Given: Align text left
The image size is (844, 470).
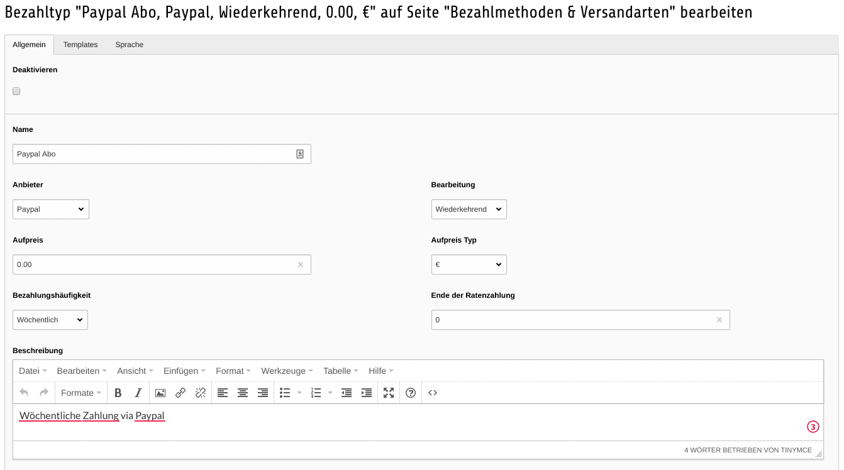Looking at the screenshot, I should [x=223, y=393].
